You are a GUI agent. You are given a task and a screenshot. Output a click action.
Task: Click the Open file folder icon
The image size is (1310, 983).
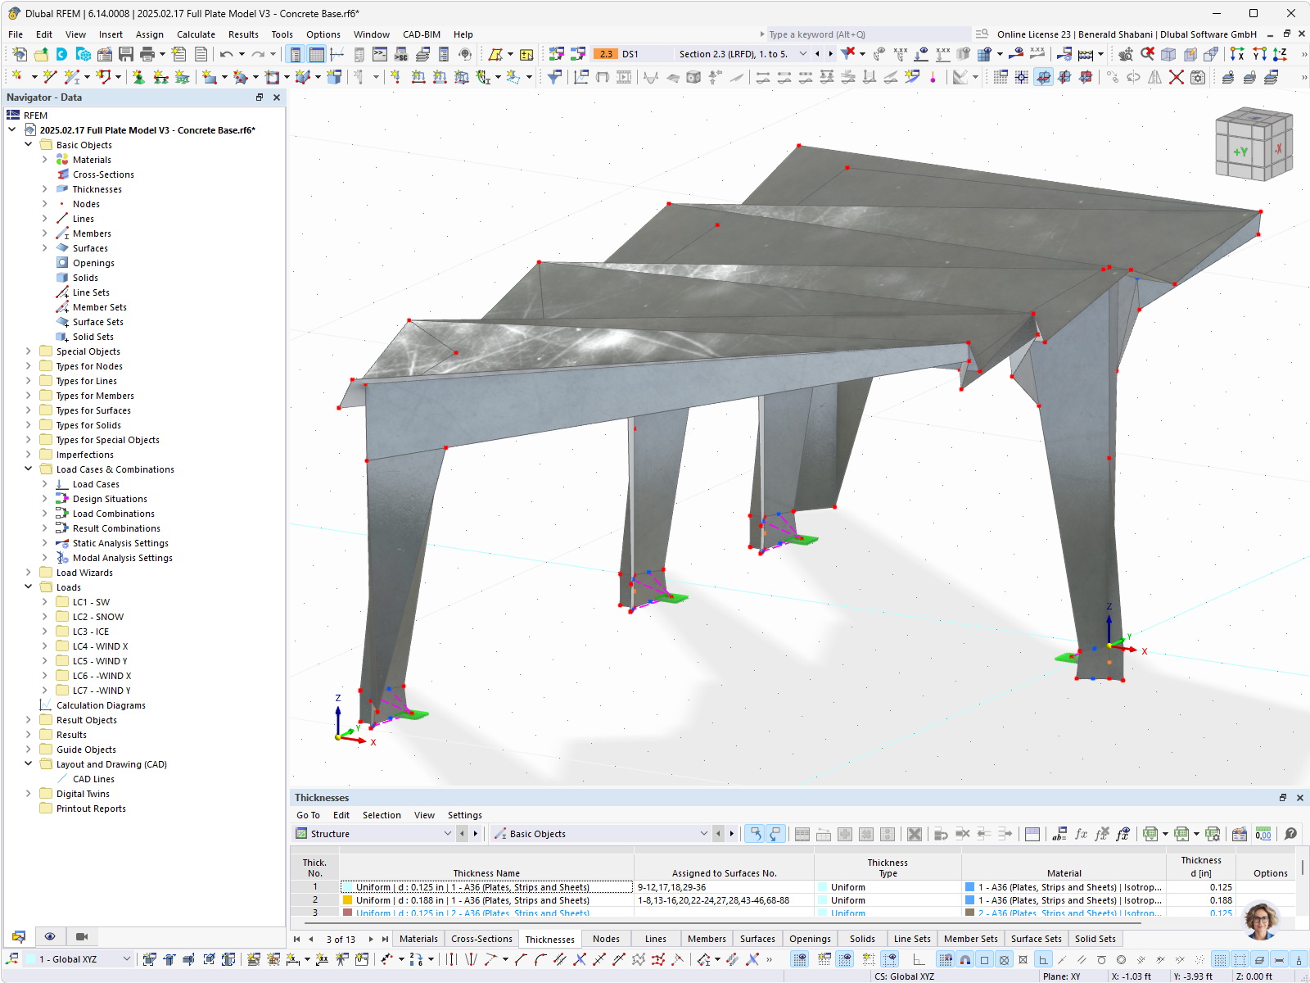pyautogui.click(x=40, y=54)
